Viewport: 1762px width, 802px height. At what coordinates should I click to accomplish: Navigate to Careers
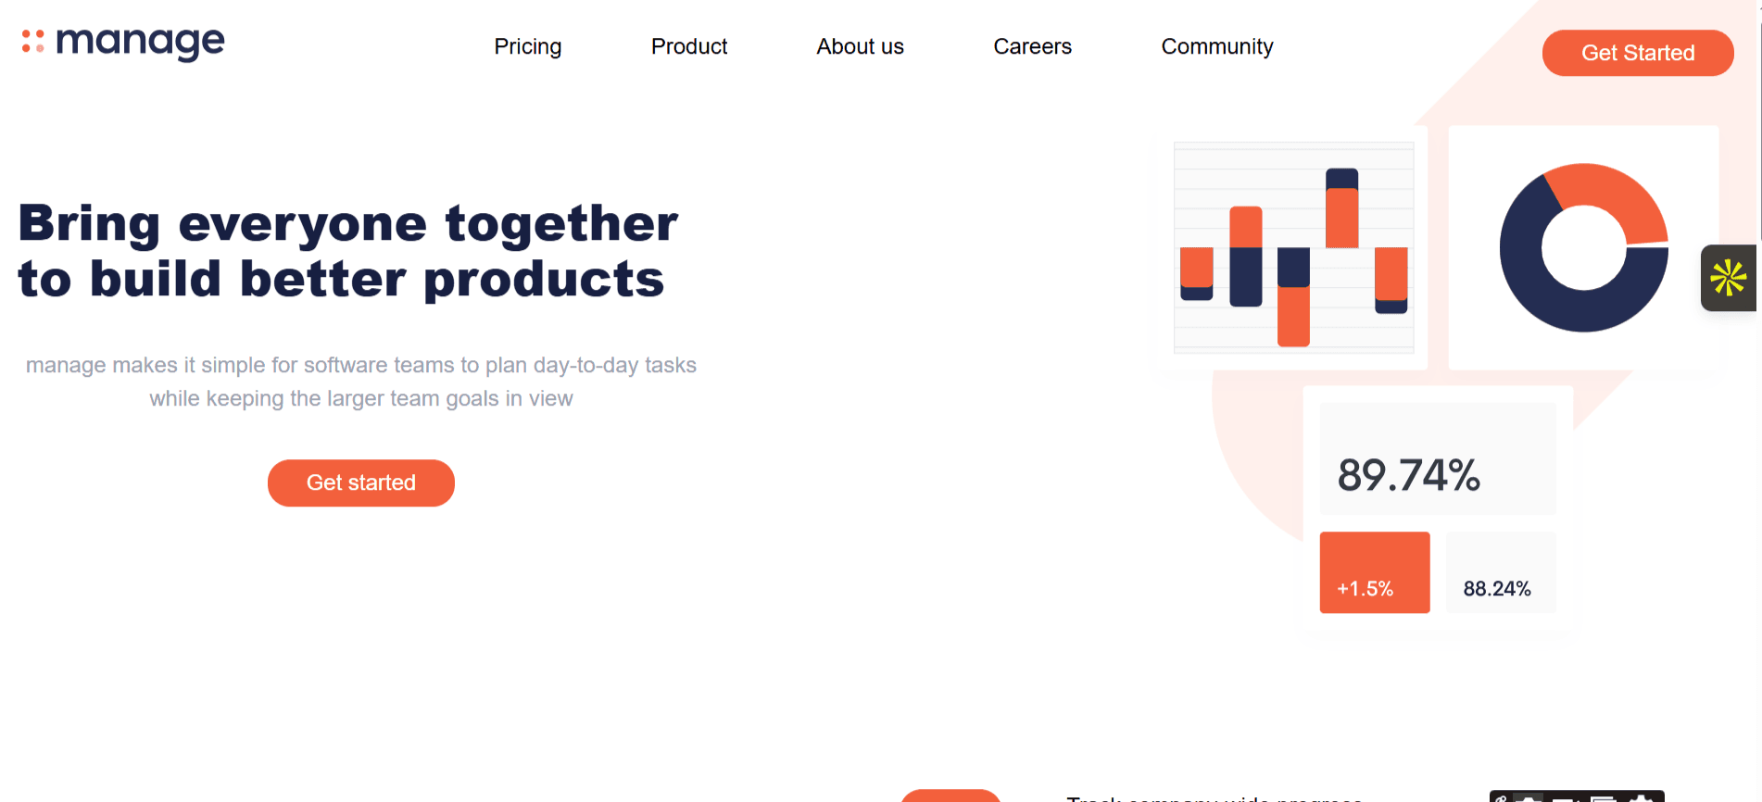click(x=1032, y=46)
